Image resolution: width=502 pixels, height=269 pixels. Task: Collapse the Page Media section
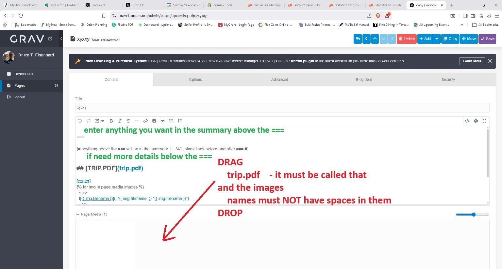[x=78, y=215]
